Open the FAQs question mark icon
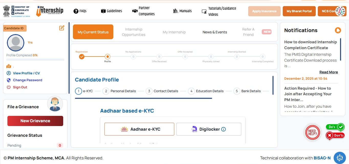 click(76, 11)
